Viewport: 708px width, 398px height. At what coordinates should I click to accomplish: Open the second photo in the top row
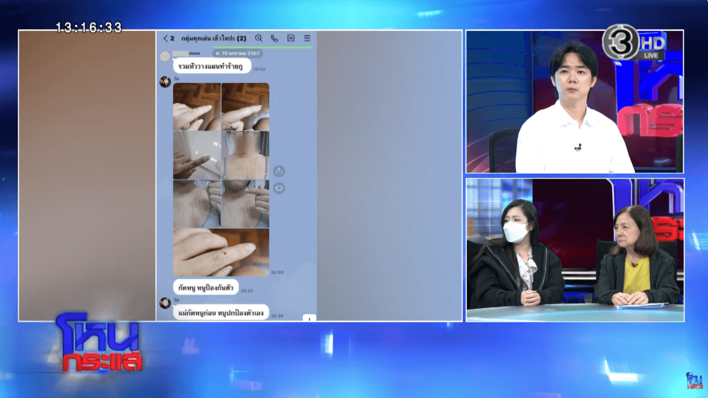tap(245, 107)
